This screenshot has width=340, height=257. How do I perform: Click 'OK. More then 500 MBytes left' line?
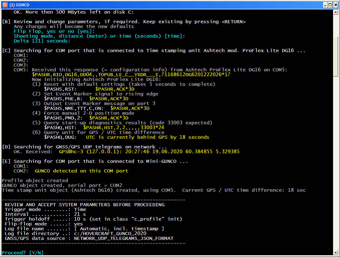74,12
